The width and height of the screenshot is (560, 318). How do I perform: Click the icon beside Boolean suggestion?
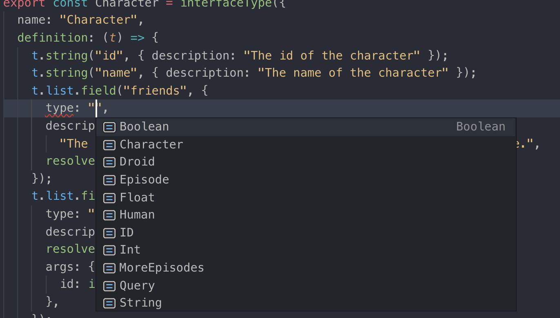coord(109,127)
